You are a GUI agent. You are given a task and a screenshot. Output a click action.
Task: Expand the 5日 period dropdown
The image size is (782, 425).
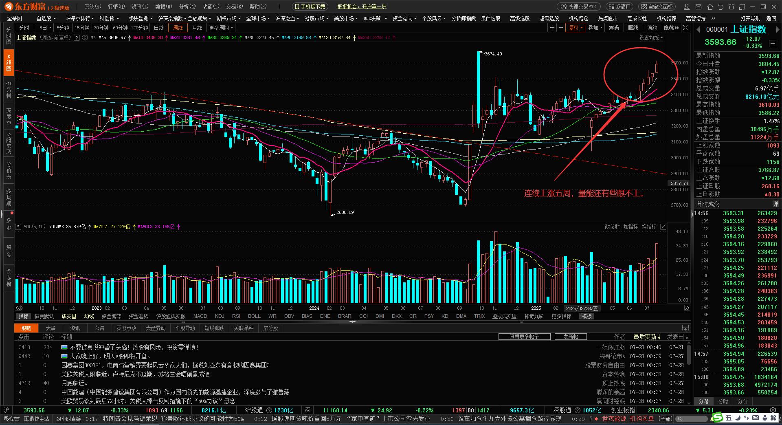45,28
